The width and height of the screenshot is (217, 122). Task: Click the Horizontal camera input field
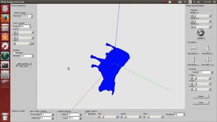click(x=46, y=115)
